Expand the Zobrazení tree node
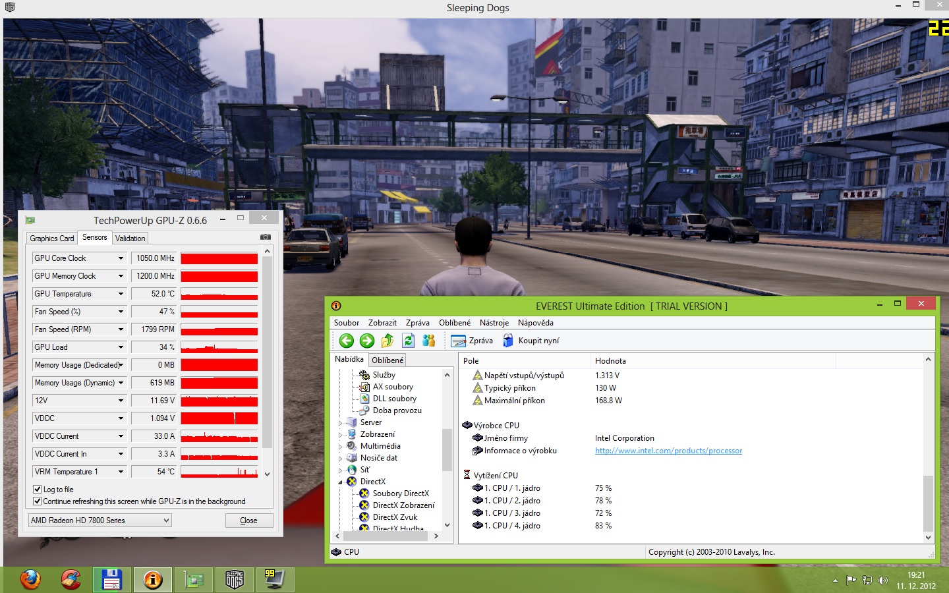 tap(341, 435)
